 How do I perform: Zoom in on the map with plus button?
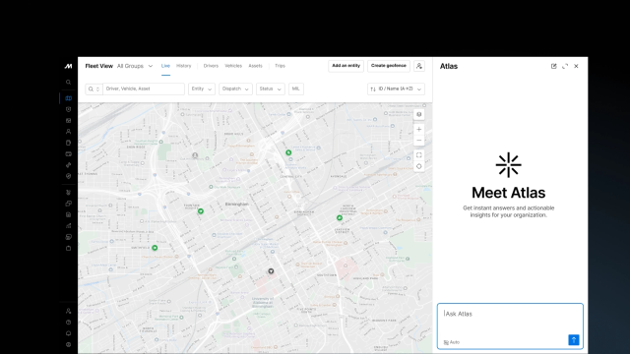[419, 129]
